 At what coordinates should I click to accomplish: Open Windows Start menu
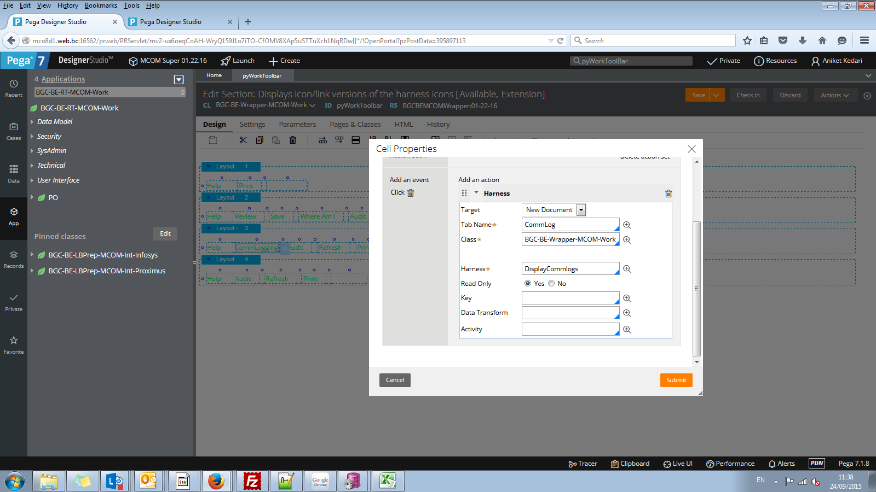15,482
